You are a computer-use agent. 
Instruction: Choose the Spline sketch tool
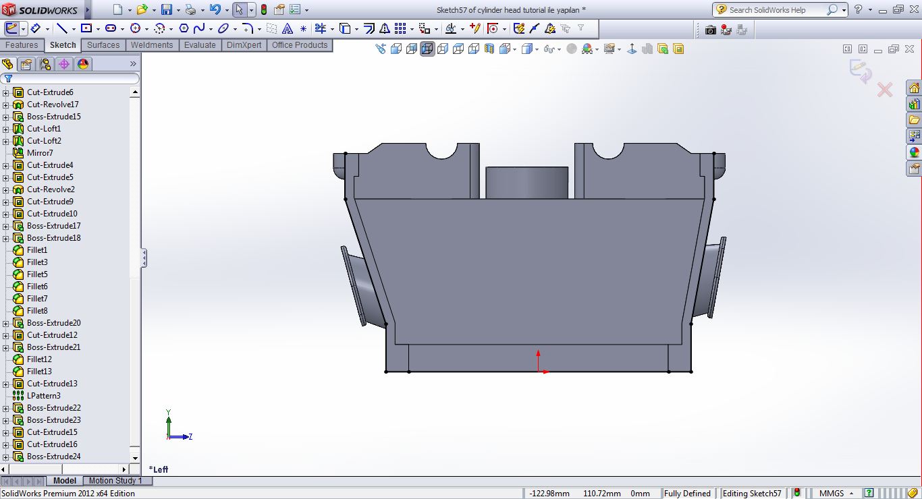199,28
